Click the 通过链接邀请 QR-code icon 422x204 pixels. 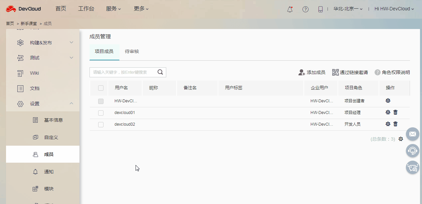[x=335, y=72]
